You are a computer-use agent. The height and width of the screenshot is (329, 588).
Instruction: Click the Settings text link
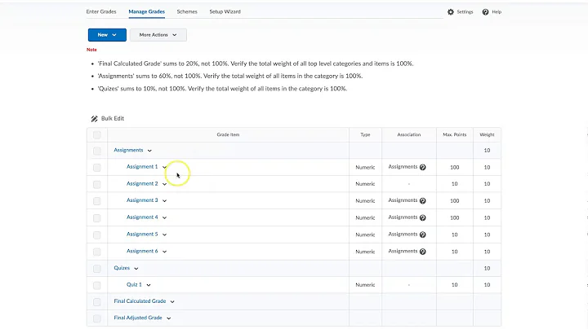coord(465,12)
